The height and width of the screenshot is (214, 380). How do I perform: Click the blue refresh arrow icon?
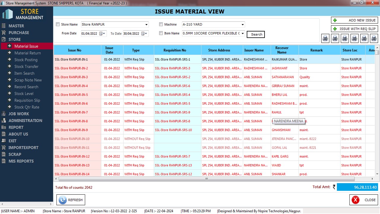[x=63, y=200]
